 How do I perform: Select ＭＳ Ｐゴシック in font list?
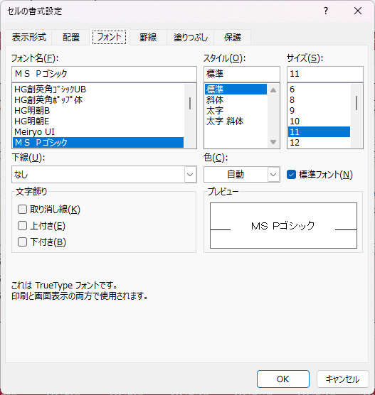[x=98, y=142]
